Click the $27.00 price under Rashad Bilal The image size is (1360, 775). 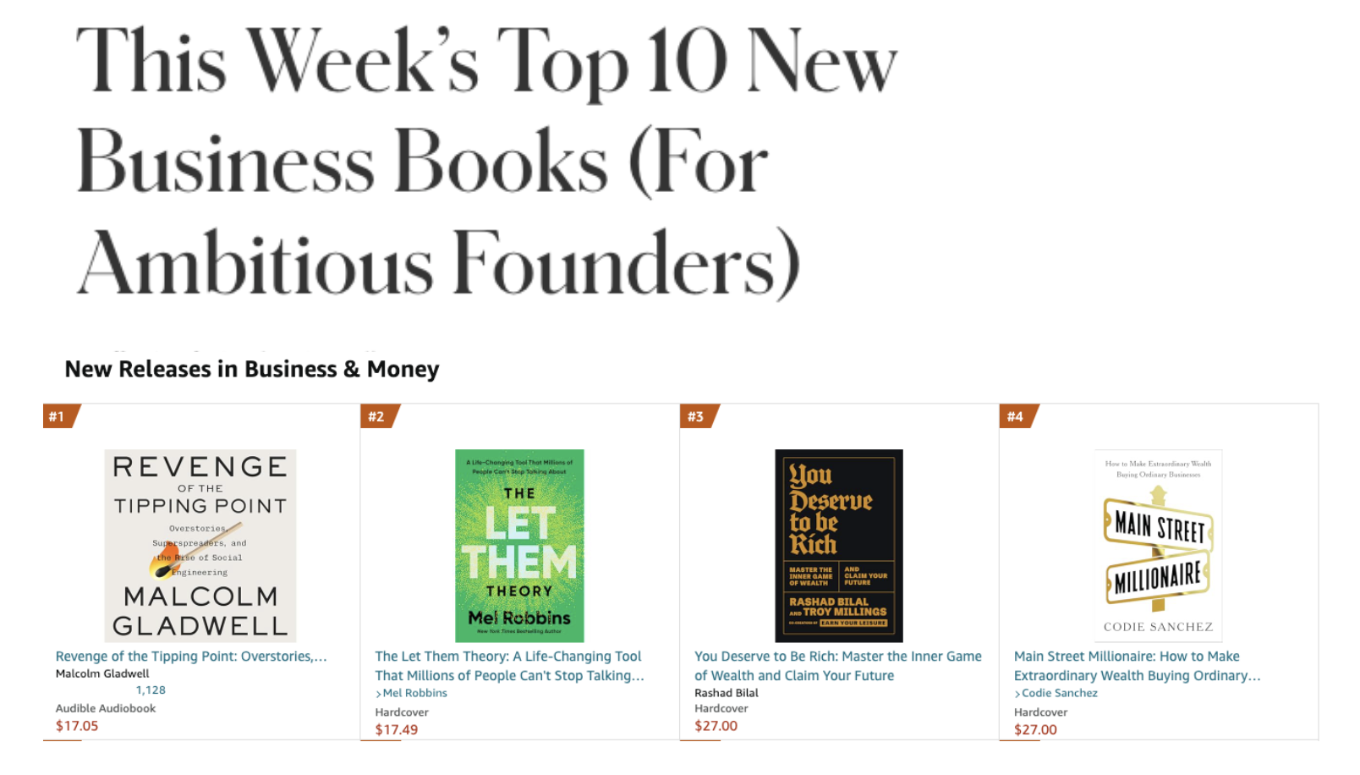(x=716, y=726)
